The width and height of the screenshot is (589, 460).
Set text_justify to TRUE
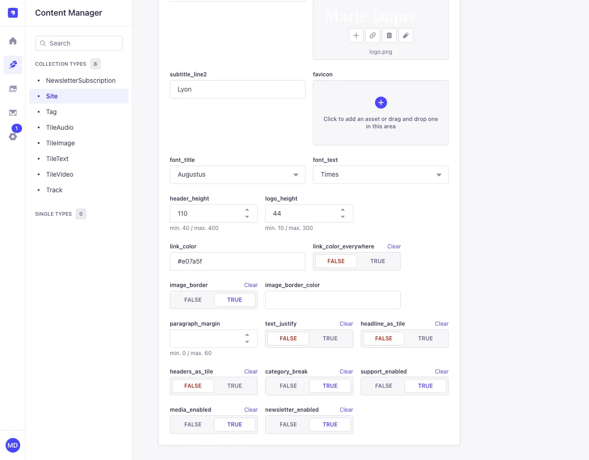(x=330, y=339)
